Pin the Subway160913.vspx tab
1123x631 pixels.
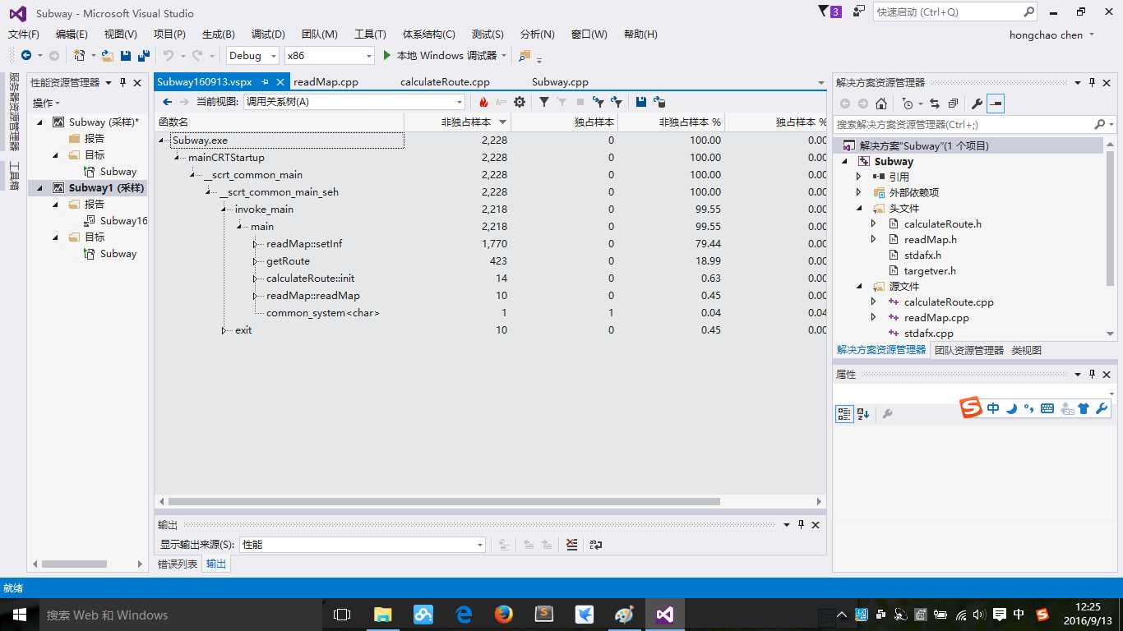pos(266,82)
